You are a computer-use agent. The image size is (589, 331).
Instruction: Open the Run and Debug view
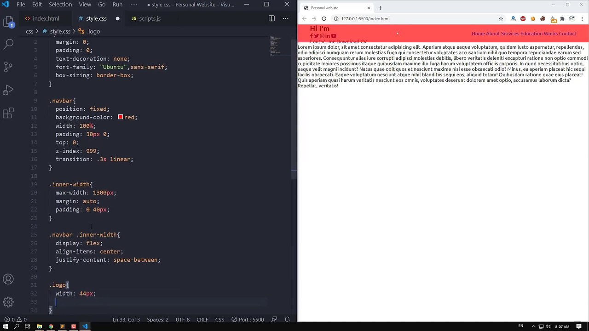[x=8, y=90]
